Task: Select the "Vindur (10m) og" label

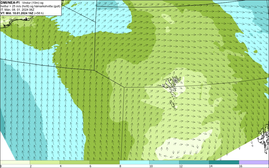Action: [x=33, y=3]
